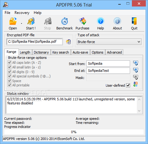Screen dimensions: 148x144
Task: Click the Start from field
Action: 108,63
